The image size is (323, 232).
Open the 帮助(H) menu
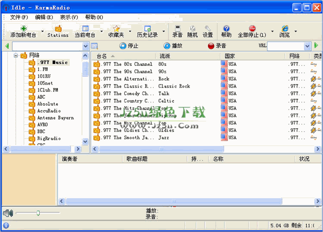coord(94,17)
